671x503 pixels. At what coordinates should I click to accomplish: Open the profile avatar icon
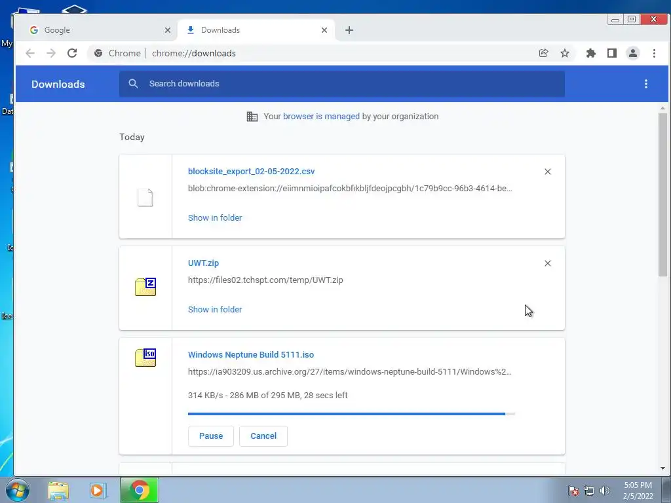tap(633, 53)
